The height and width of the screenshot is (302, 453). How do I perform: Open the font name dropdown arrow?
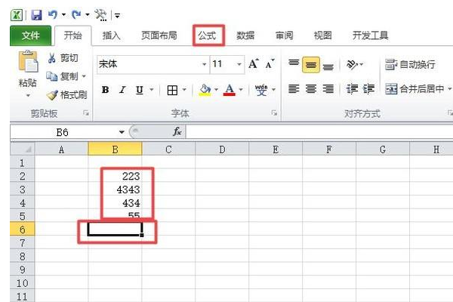coord(204,64)
